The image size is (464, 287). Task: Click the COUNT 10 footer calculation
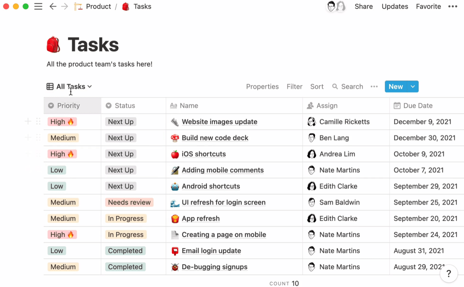284,284
